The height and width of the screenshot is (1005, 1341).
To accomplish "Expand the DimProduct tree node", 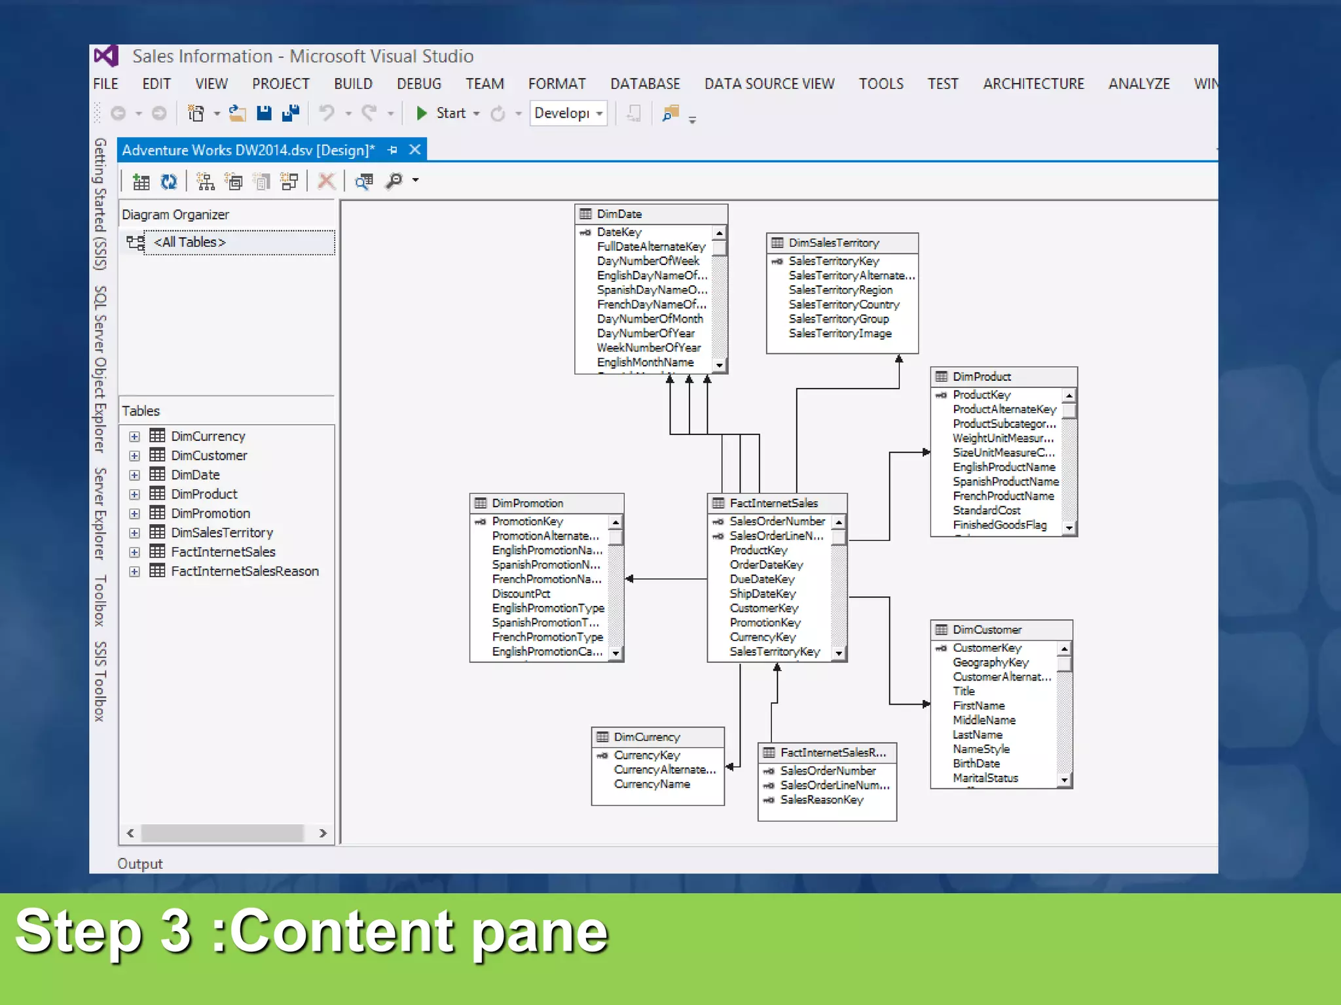I will [134, 495].
